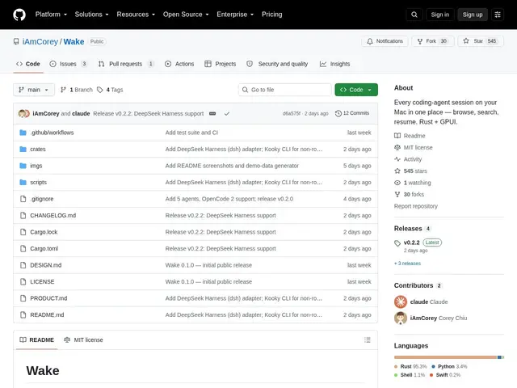Image resolution: width=517 pixels, height=388 pixels.
Task: Switch to Security and quality tab
Action: pyautogui.click(x=277, y=64)
